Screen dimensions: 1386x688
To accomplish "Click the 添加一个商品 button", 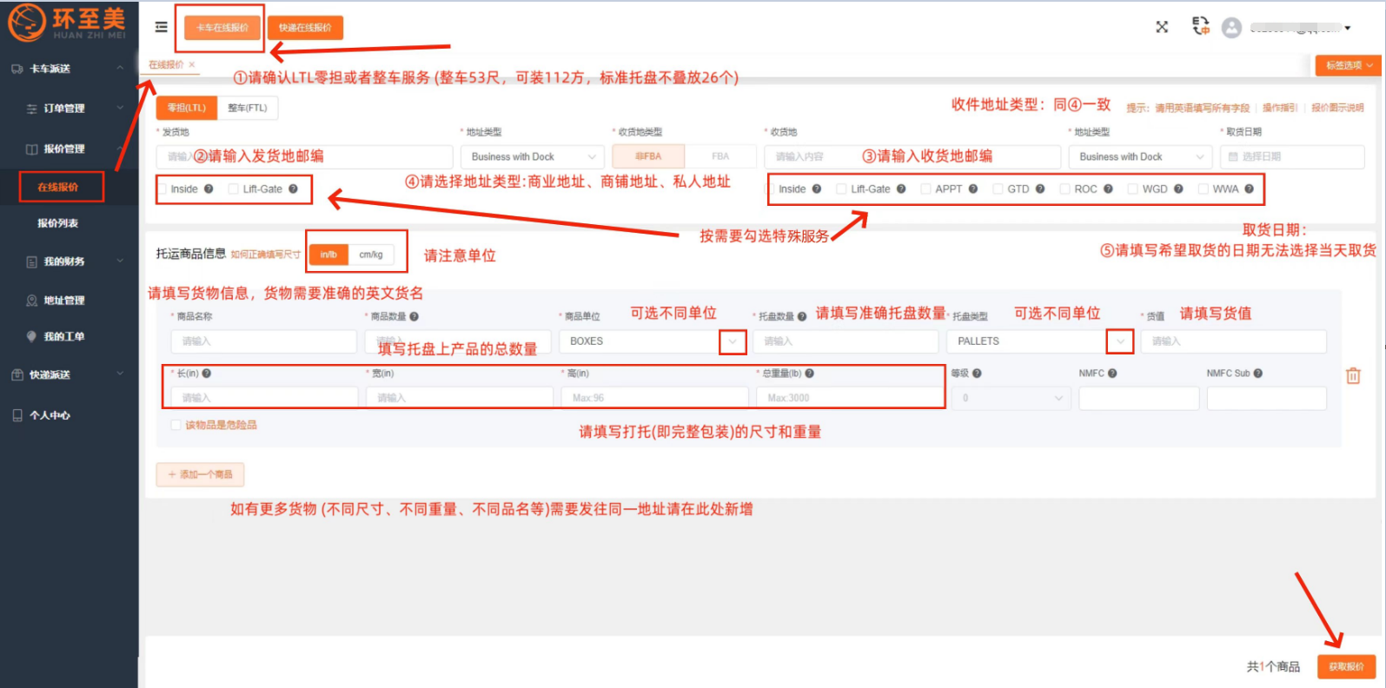I will coord(200,474).
